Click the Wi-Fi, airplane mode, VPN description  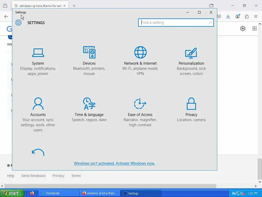tap(140, 71)
